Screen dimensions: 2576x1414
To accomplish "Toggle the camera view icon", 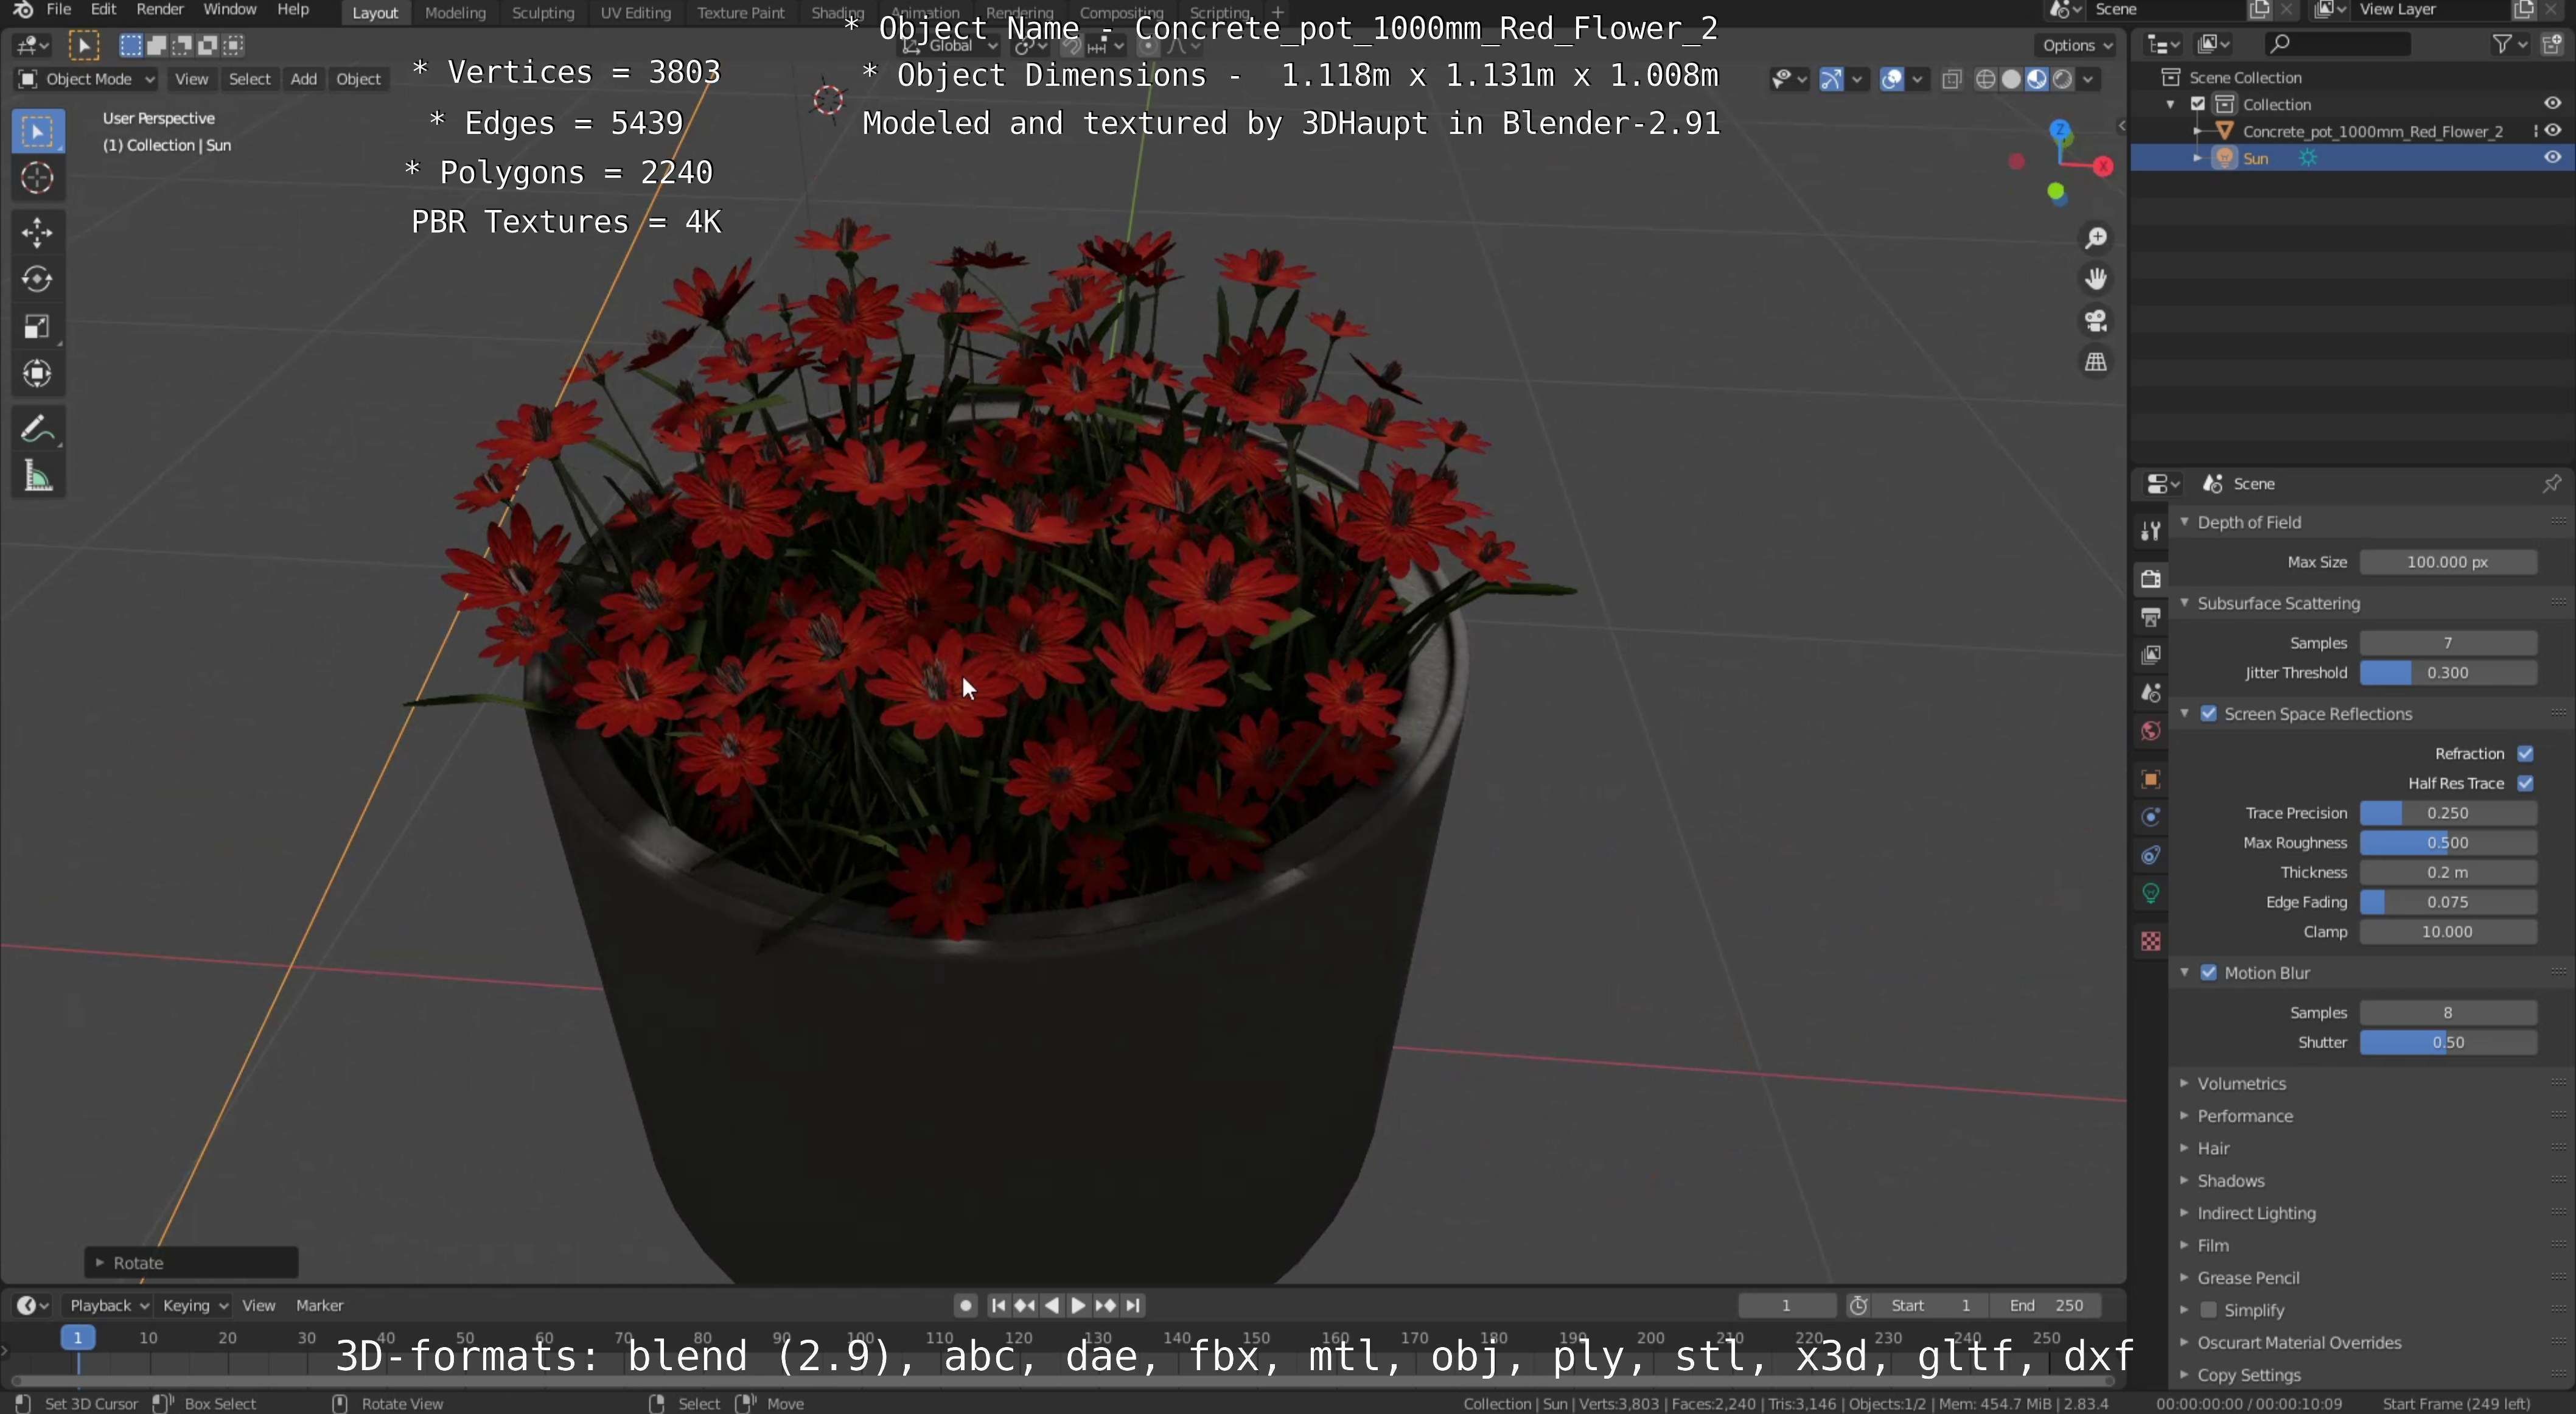I will tap(2095, 321).
